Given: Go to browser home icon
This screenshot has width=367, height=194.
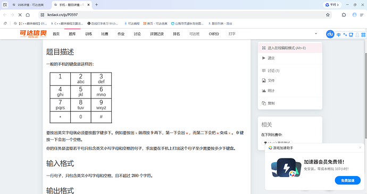Looking at the screenshot, I should 28,15.
